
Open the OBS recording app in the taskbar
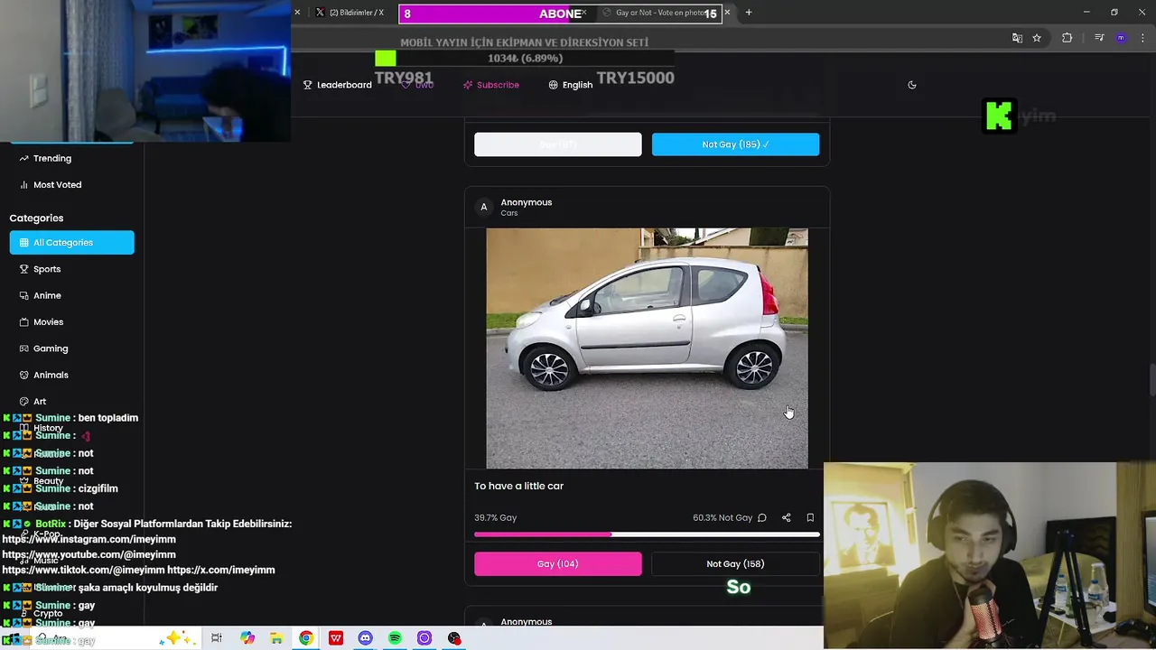[454, 638]
